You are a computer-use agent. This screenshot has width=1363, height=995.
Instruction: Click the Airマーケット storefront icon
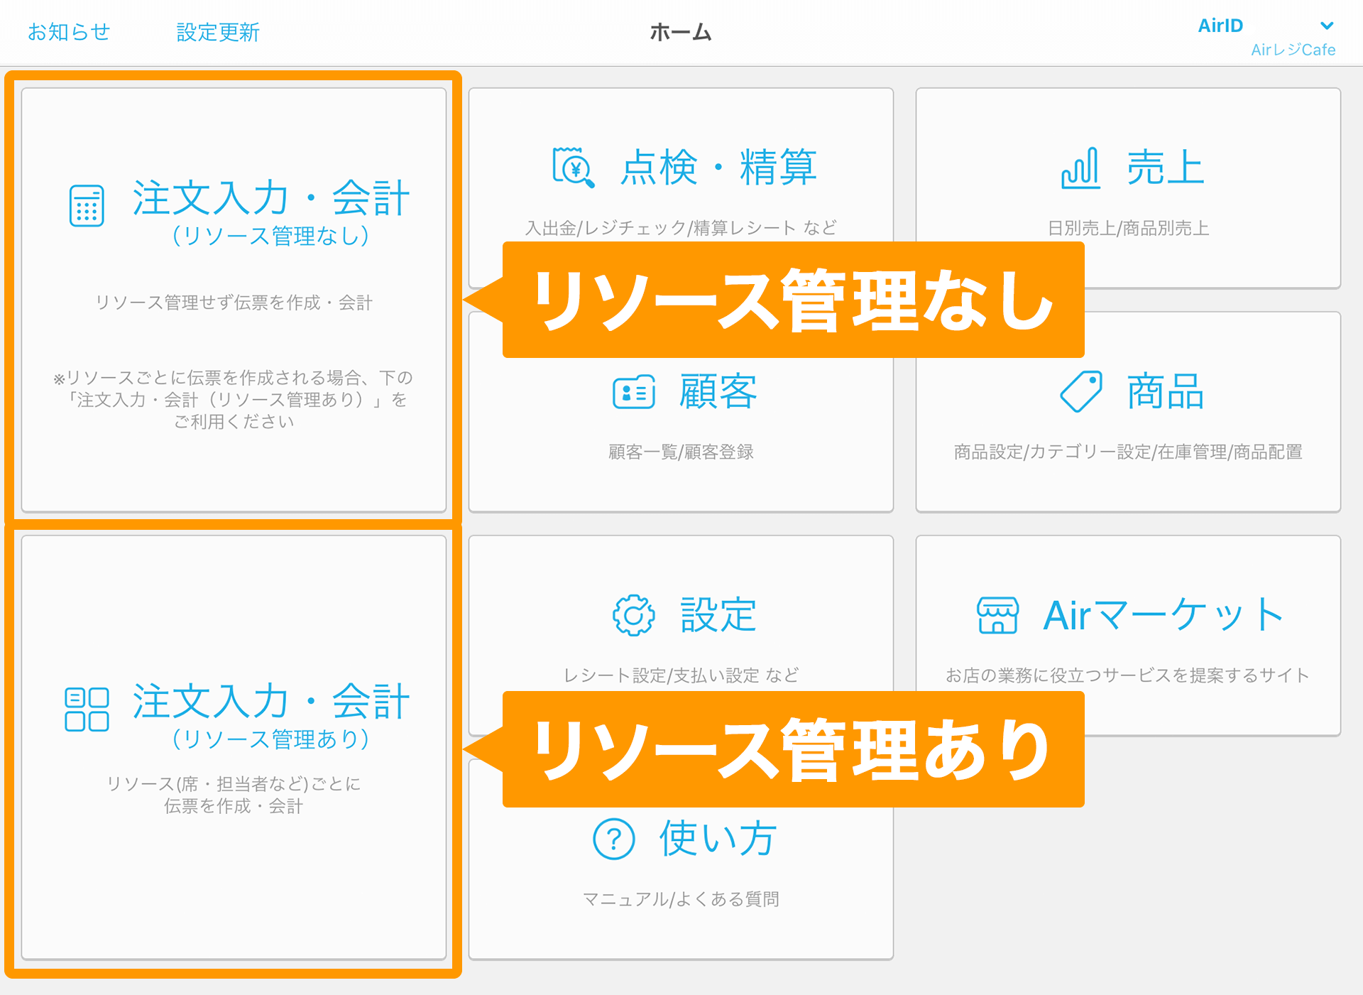coord(997,615)
